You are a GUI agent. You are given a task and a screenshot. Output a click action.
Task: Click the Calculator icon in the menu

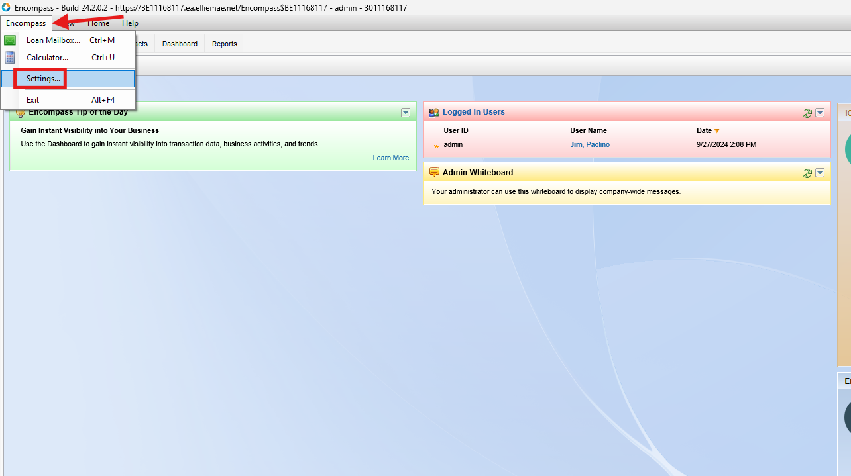10,58
